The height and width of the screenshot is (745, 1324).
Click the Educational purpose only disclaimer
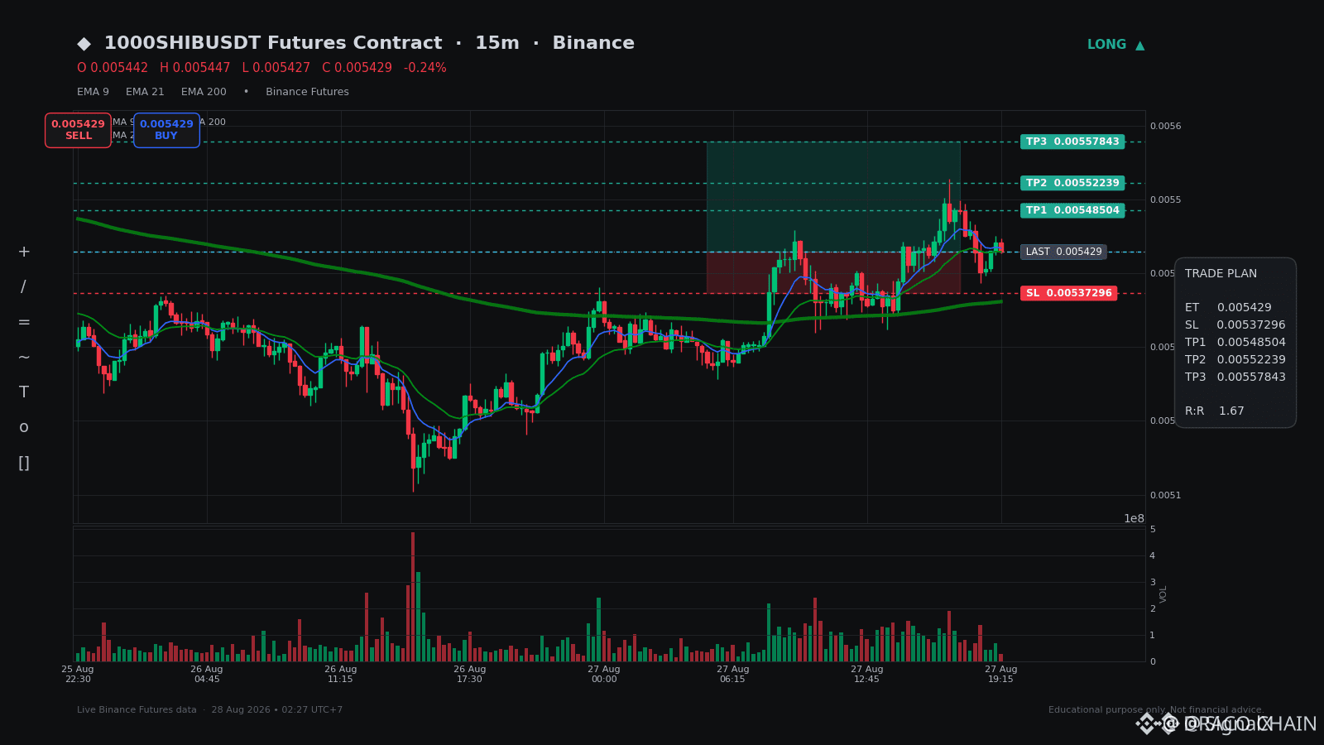pyautogui.click(x=1156, y=710)
